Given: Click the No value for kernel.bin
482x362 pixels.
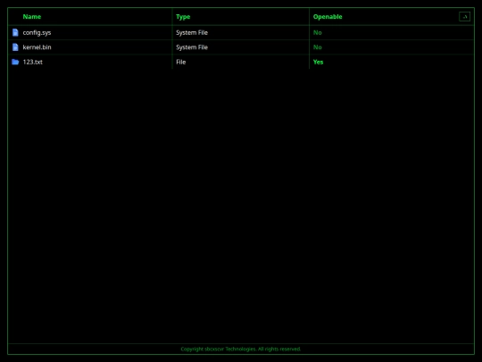Looking at the screenshot, I should click(317, 47).
